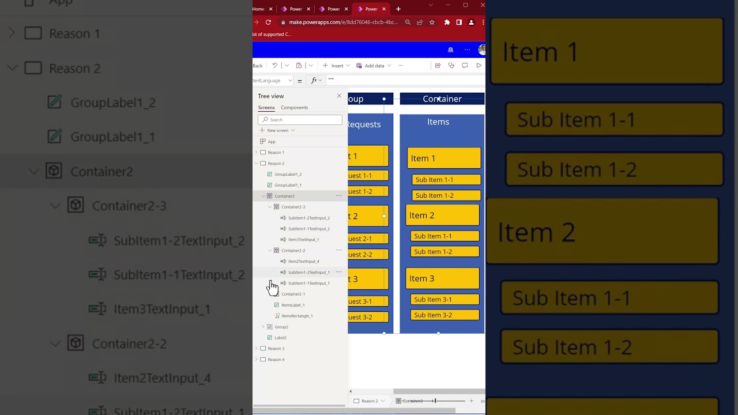Click the zoom in plus icon
The height and width of the screenshot is (415, 738).
(471, 401)
